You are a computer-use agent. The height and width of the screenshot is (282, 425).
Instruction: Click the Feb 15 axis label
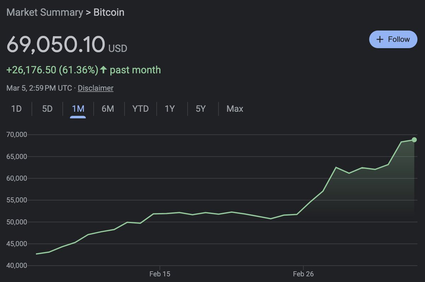160,274
